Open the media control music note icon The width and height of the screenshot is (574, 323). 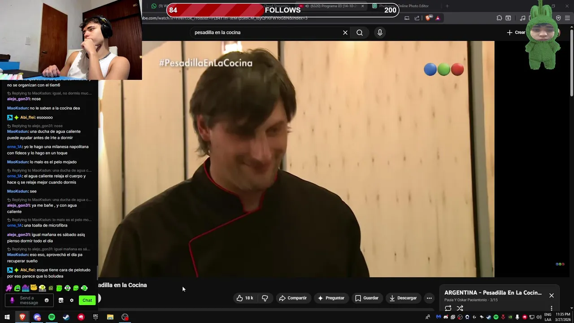[x=522, y=18]
